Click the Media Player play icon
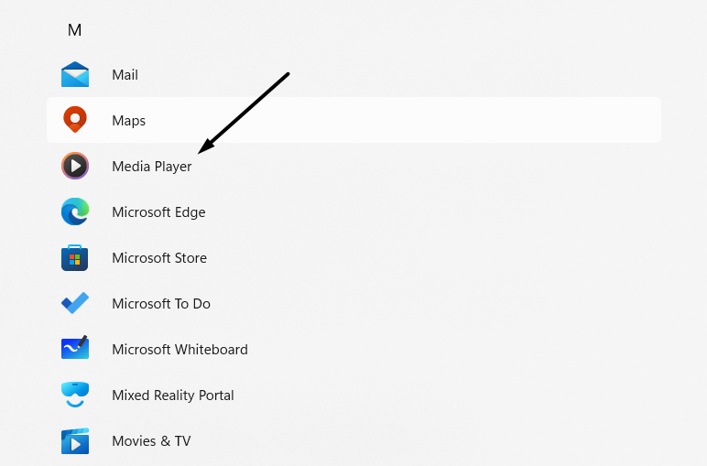 tap(75, 166)
